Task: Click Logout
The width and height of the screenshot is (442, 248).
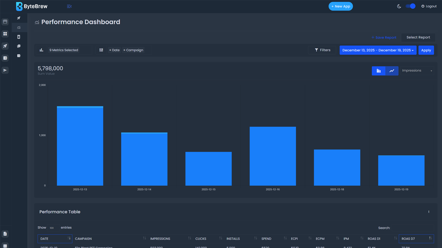Action: pos(429,6)
